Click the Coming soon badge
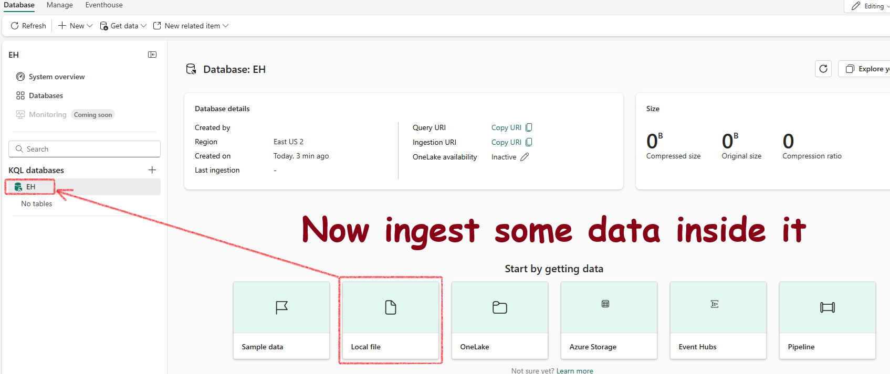890x374 pixels. tap(93, 115)
